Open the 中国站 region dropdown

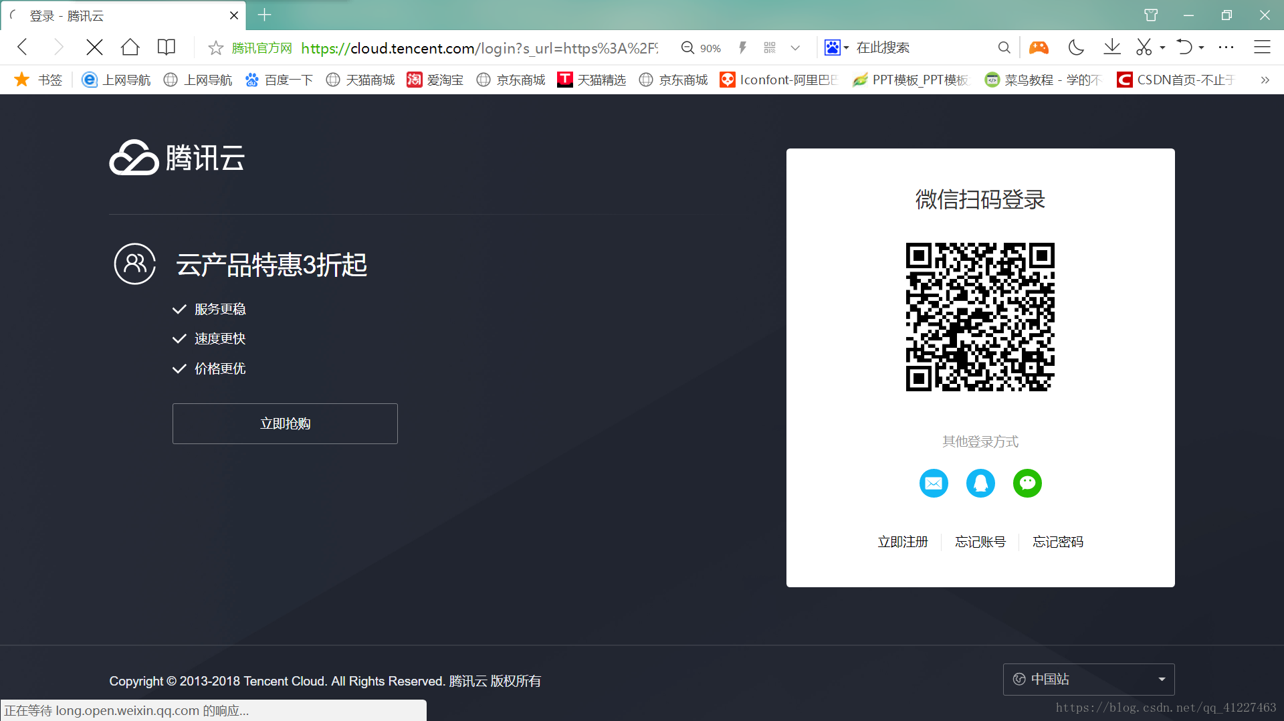click(1089, 680)
